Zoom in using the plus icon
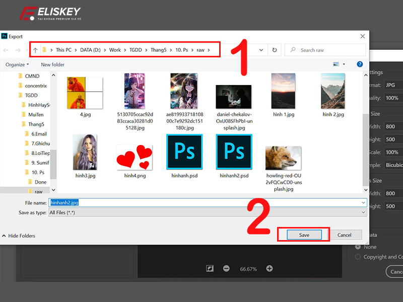The image size is (403, 302). coord(269,269)
